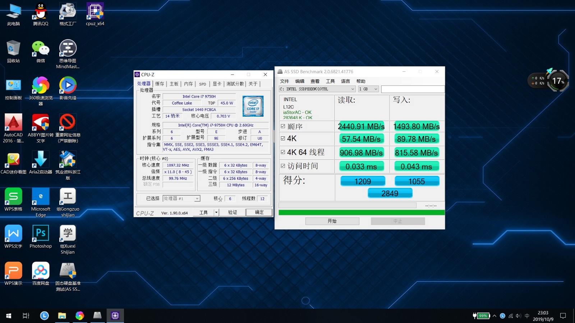This screenshot has height=323, width=575.
Task: Open the 影音先锋 player shortcut
Action: point(68,89)
